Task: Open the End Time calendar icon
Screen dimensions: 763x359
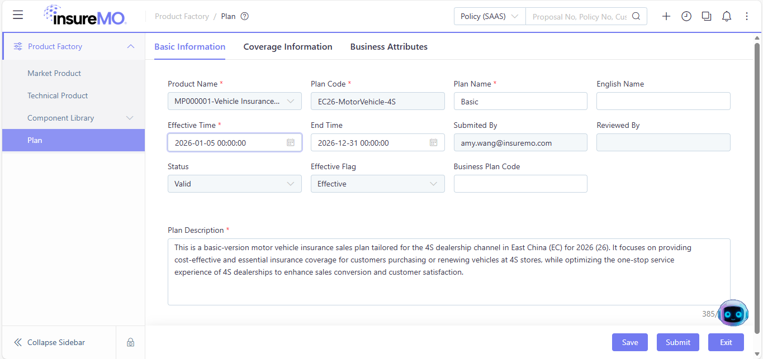Action: (434, 142)
